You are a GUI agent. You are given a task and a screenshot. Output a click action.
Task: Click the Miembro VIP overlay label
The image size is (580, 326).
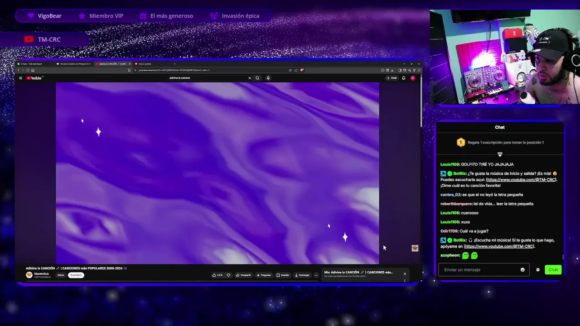point(101,16)
